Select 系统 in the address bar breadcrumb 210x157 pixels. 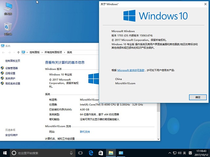70,52
